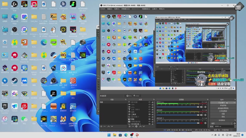Open the sources properties gear icon
This screenshot has height=138, width=246.
[136, 126]
